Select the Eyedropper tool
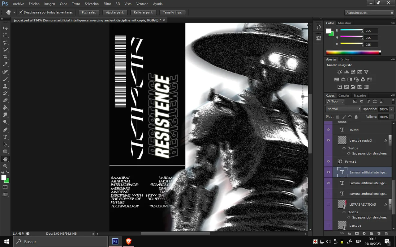 5,64
